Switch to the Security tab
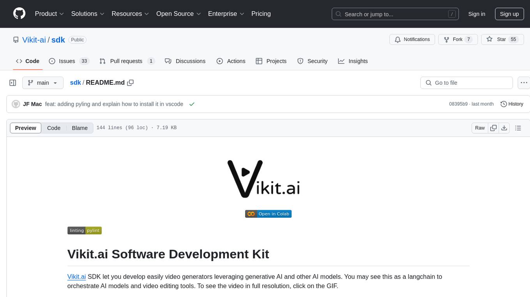The image size is (530, 297). (x=313, y=61)
